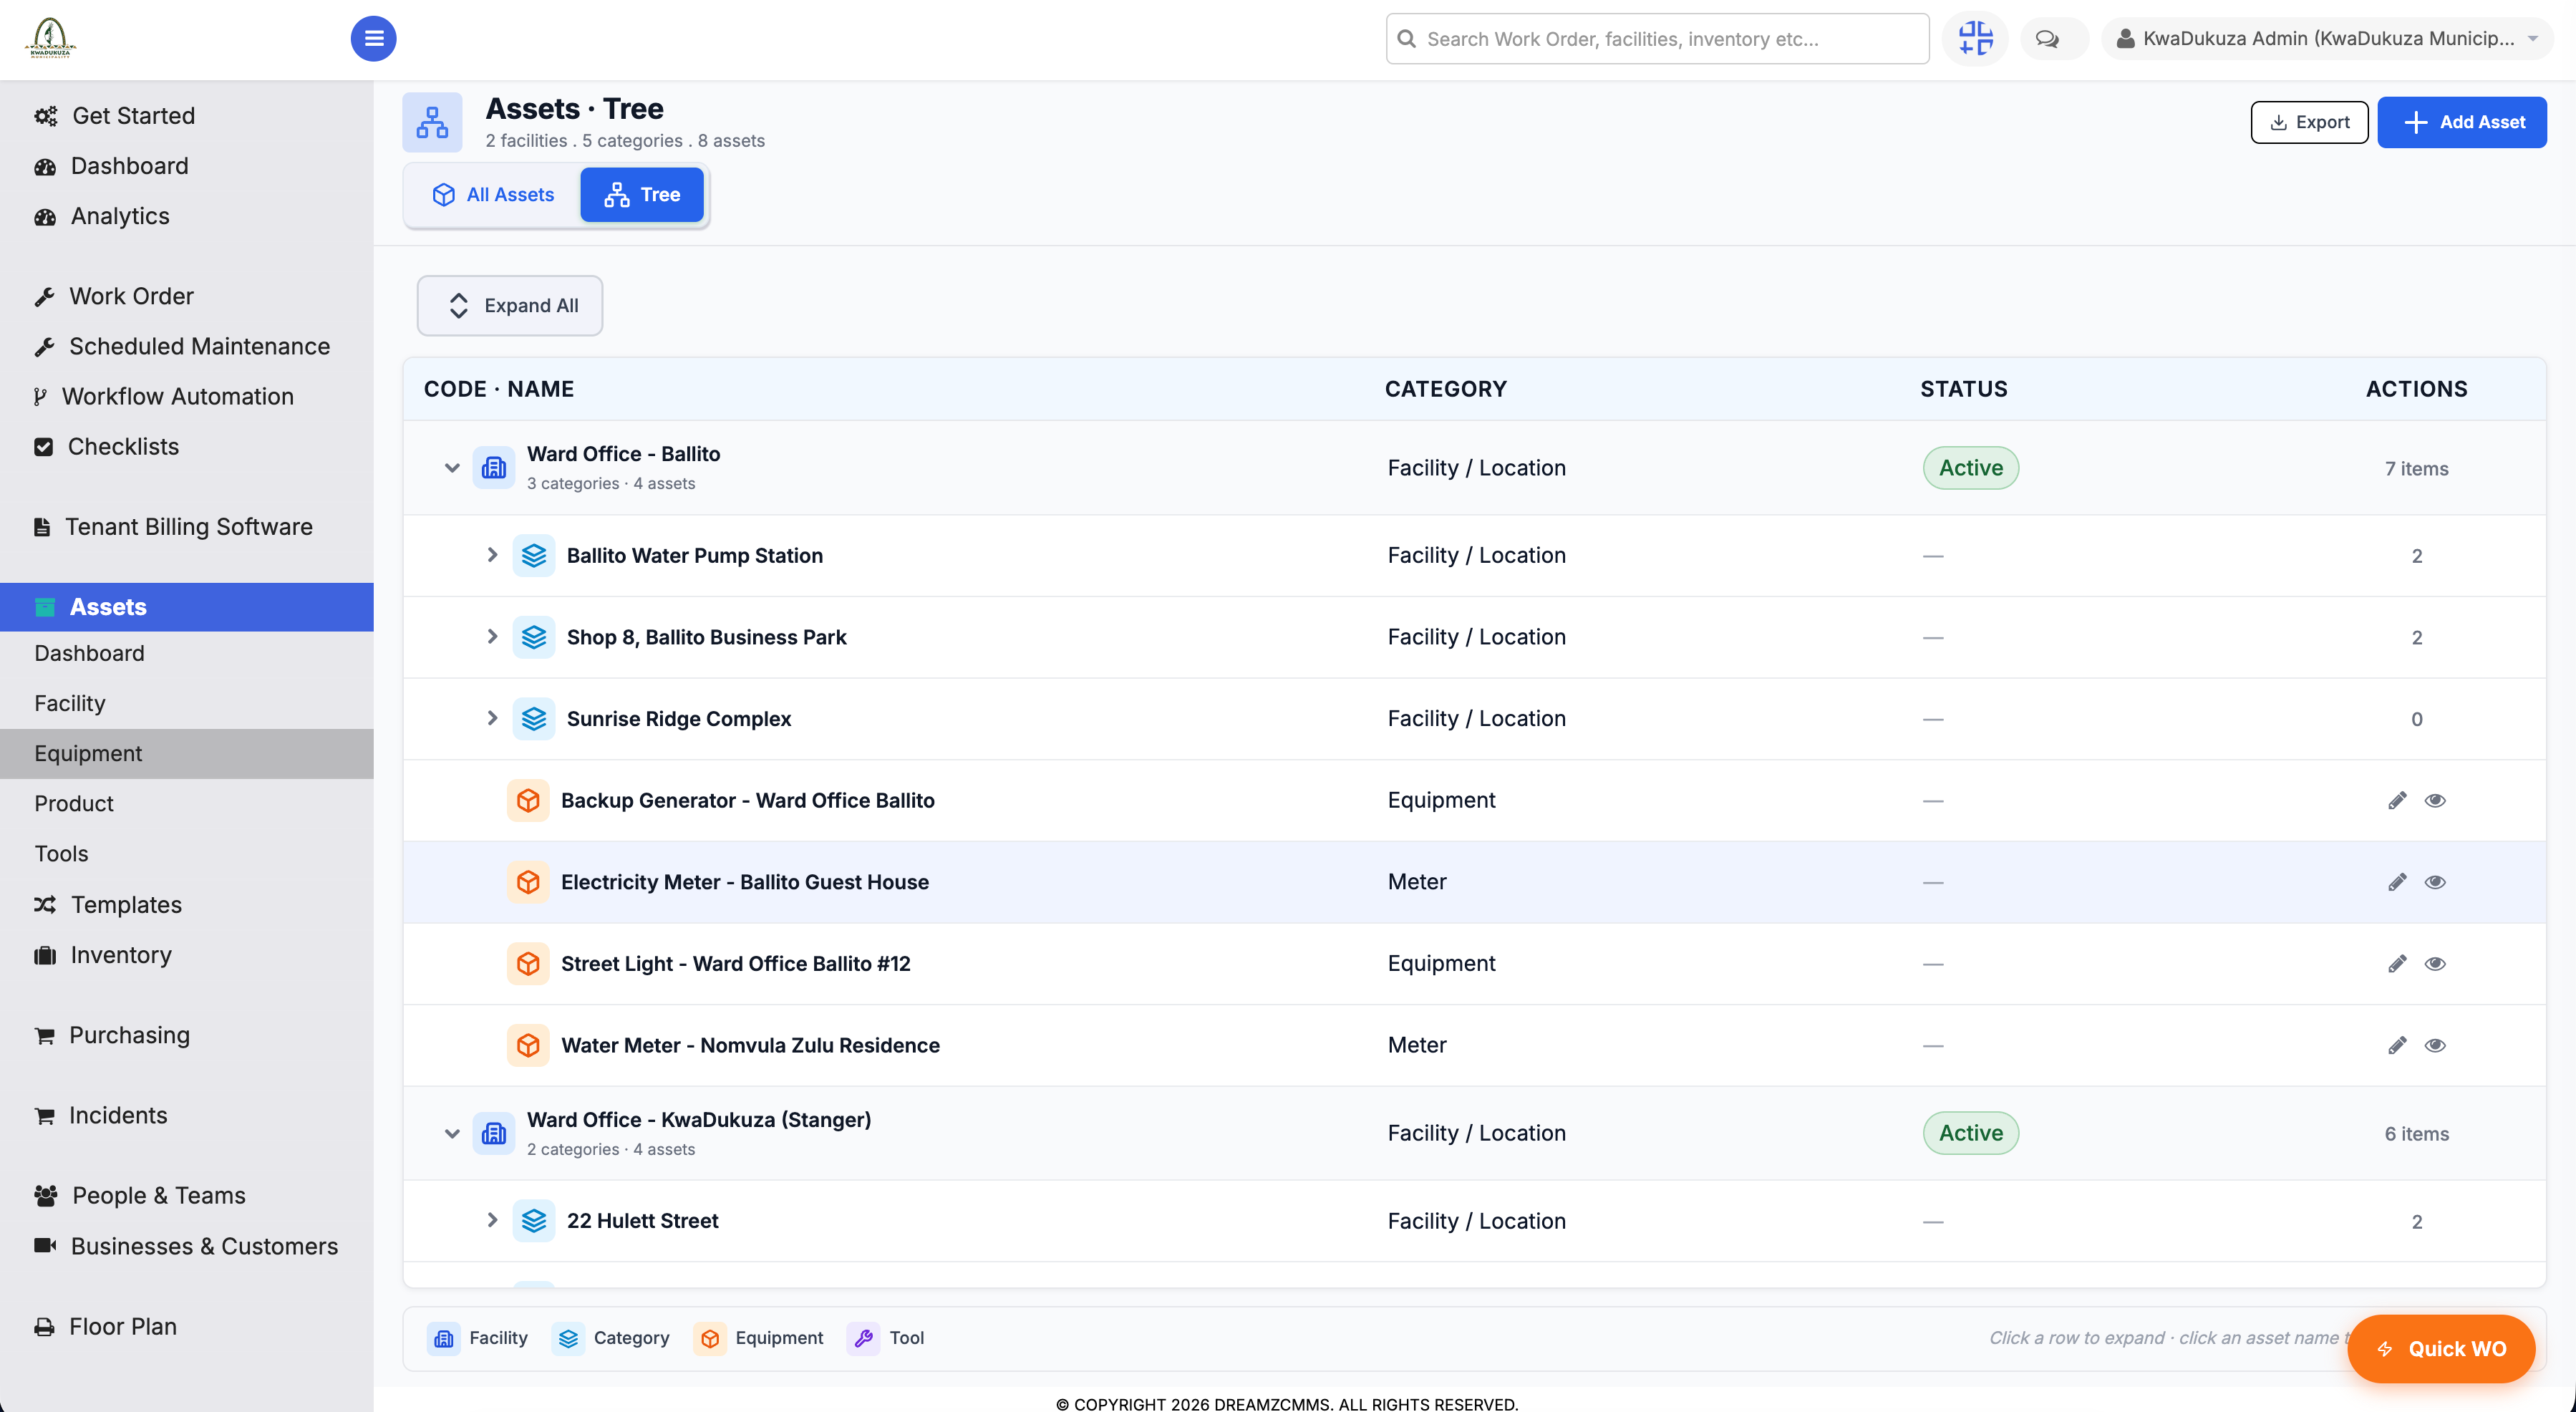Image resolution: width=2576 pixels, height=1412 pixels.
Task: View Water Meter - Nomvula Zulu Residence
Action: tap(2435, 1045)
